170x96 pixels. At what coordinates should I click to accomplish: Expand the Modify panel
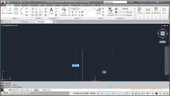pos(39,18)
